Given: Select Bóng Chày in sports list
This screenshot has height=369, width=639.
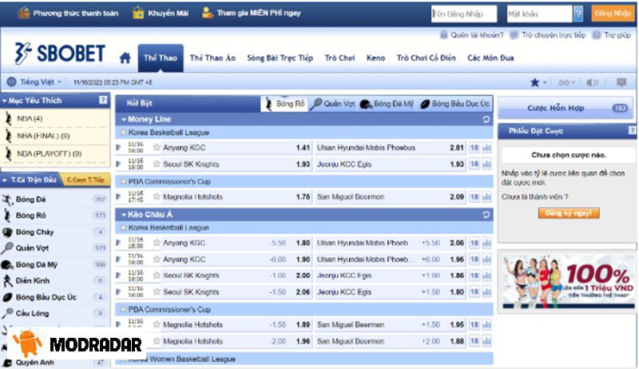Looking at the screenshot, I should point(54,232).
